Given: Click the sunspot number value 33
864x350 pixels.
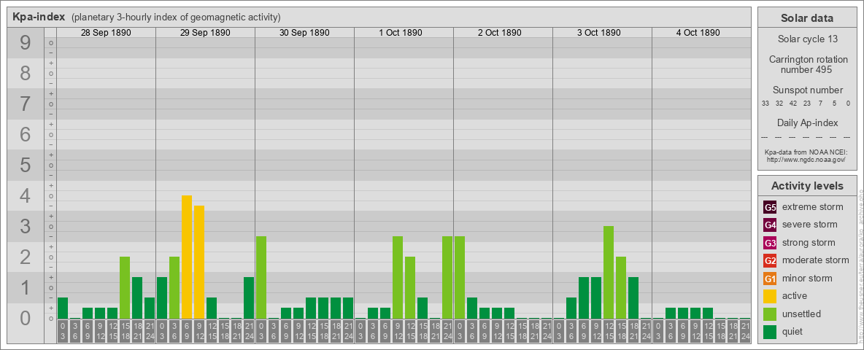Looking at the screenshot, I should tap(765, 104).
